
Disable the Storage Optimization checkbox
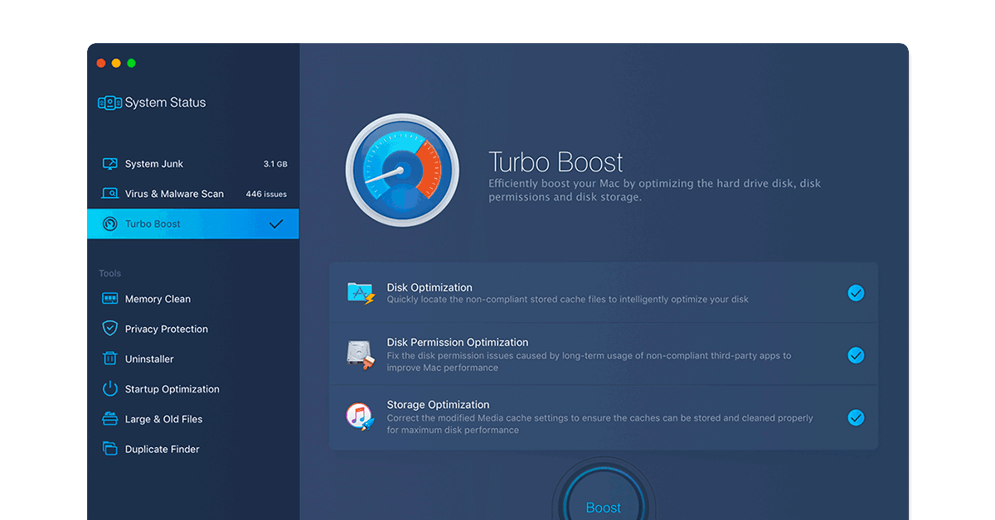coord(856,418)
